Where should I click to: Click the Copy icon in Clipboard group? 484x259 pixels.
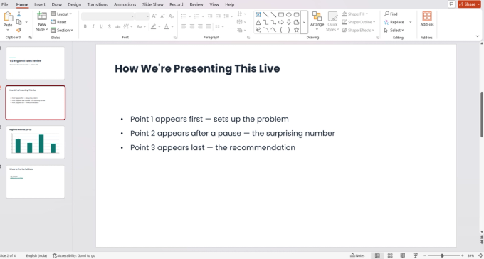(x=19, y=22)
